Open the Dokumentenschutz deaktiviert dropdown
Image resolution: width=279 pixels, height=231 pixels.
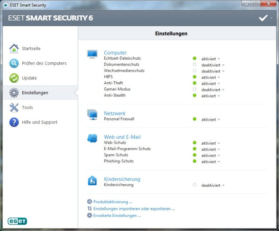point(213,65)
